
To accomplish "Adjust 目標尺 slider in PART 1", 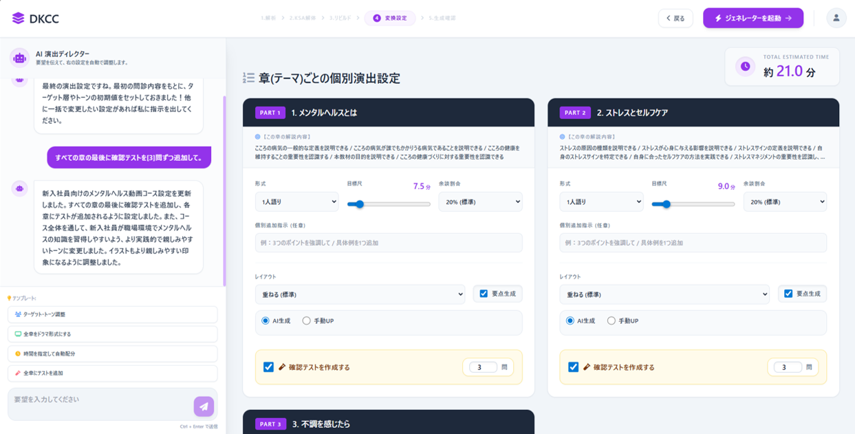I will tap(389, 204).
